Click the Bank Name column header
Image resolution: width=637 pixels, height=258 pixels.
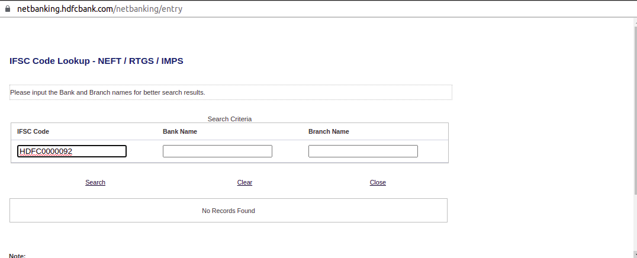[x=180, y=131]
